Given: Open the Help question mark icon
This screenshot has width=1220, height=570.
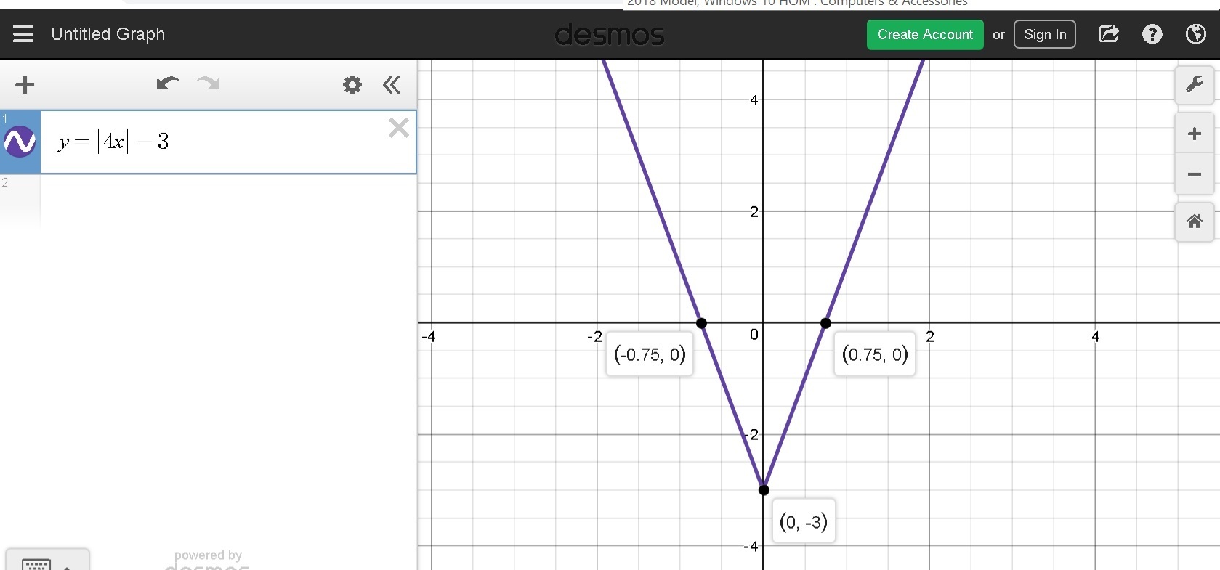Looking at the screenshot, I should (x=1152, y=34).
